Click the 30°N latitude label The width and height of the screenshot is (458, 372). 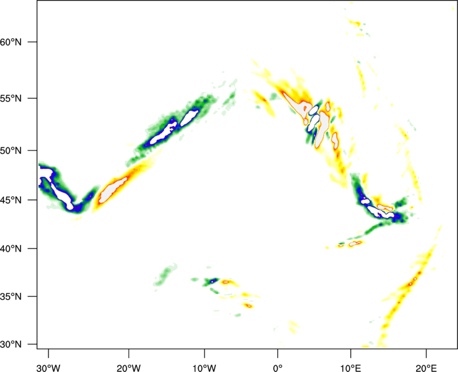11,345
